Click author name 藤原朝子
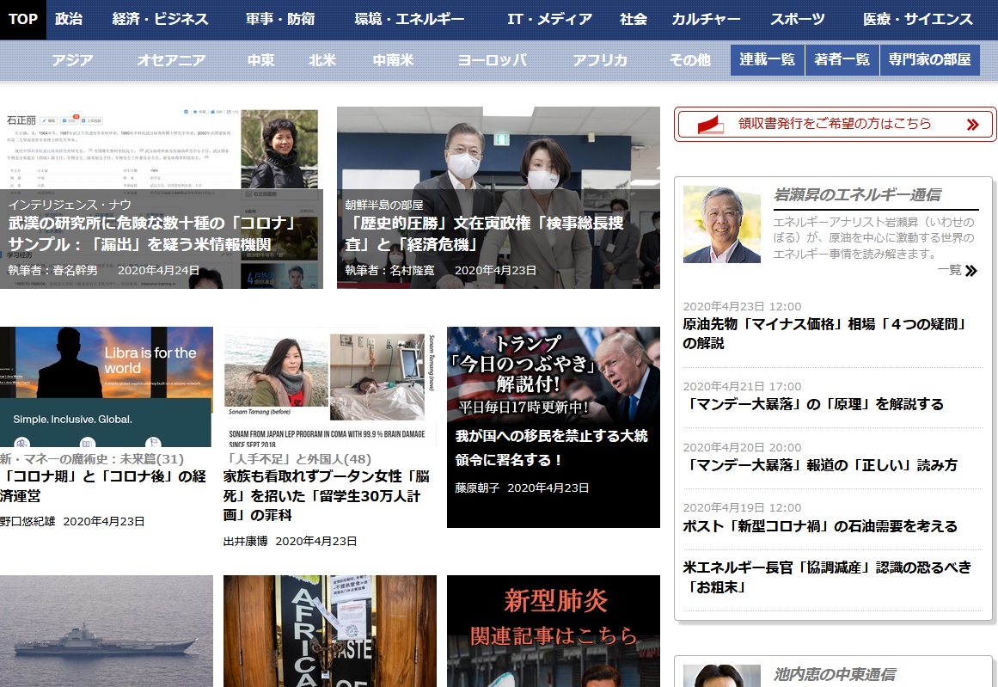The image size is (998, 687). 477,488
